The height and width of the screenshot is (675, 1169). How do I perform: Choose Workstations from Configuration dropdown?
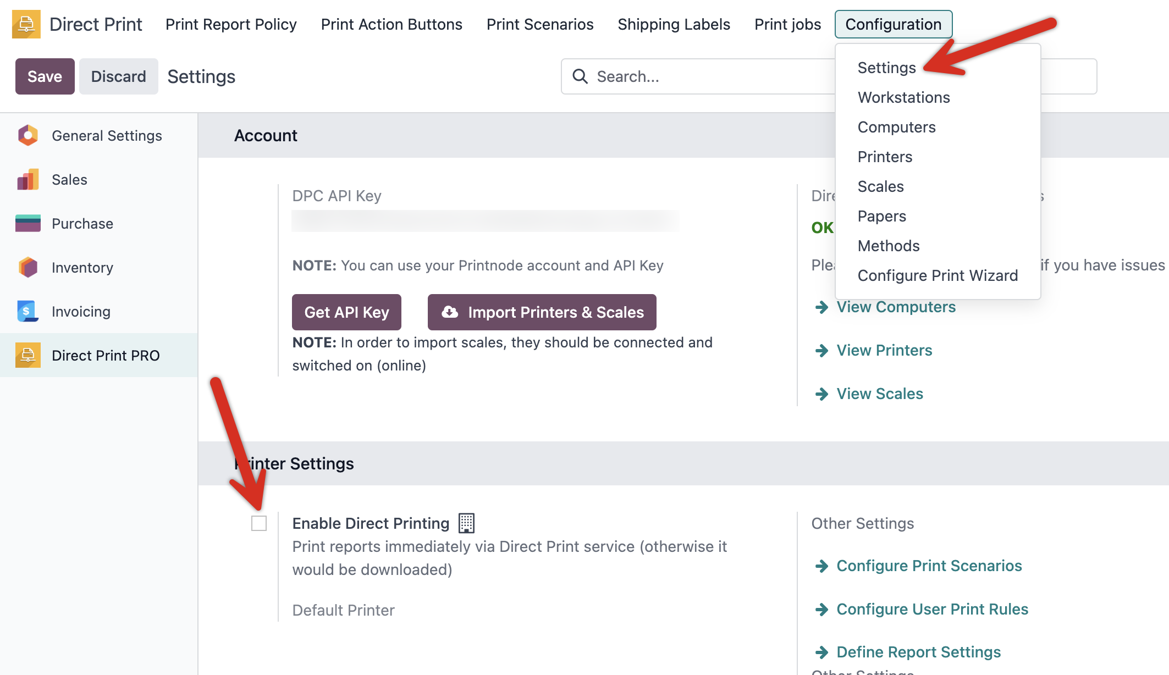(x=904, y=97)
